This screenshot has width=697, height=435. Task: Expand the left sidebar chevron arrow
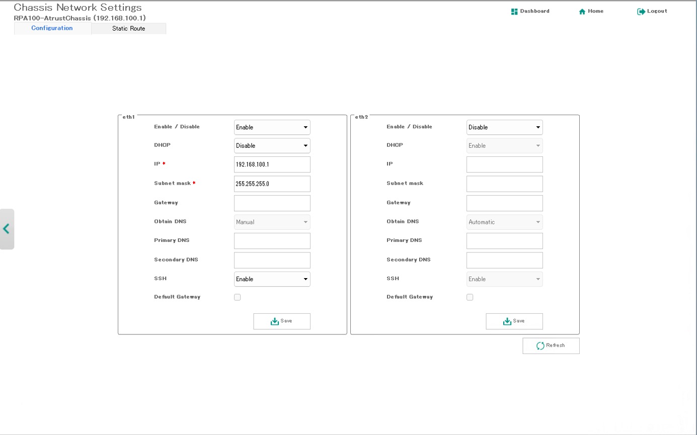pos(7,229)
